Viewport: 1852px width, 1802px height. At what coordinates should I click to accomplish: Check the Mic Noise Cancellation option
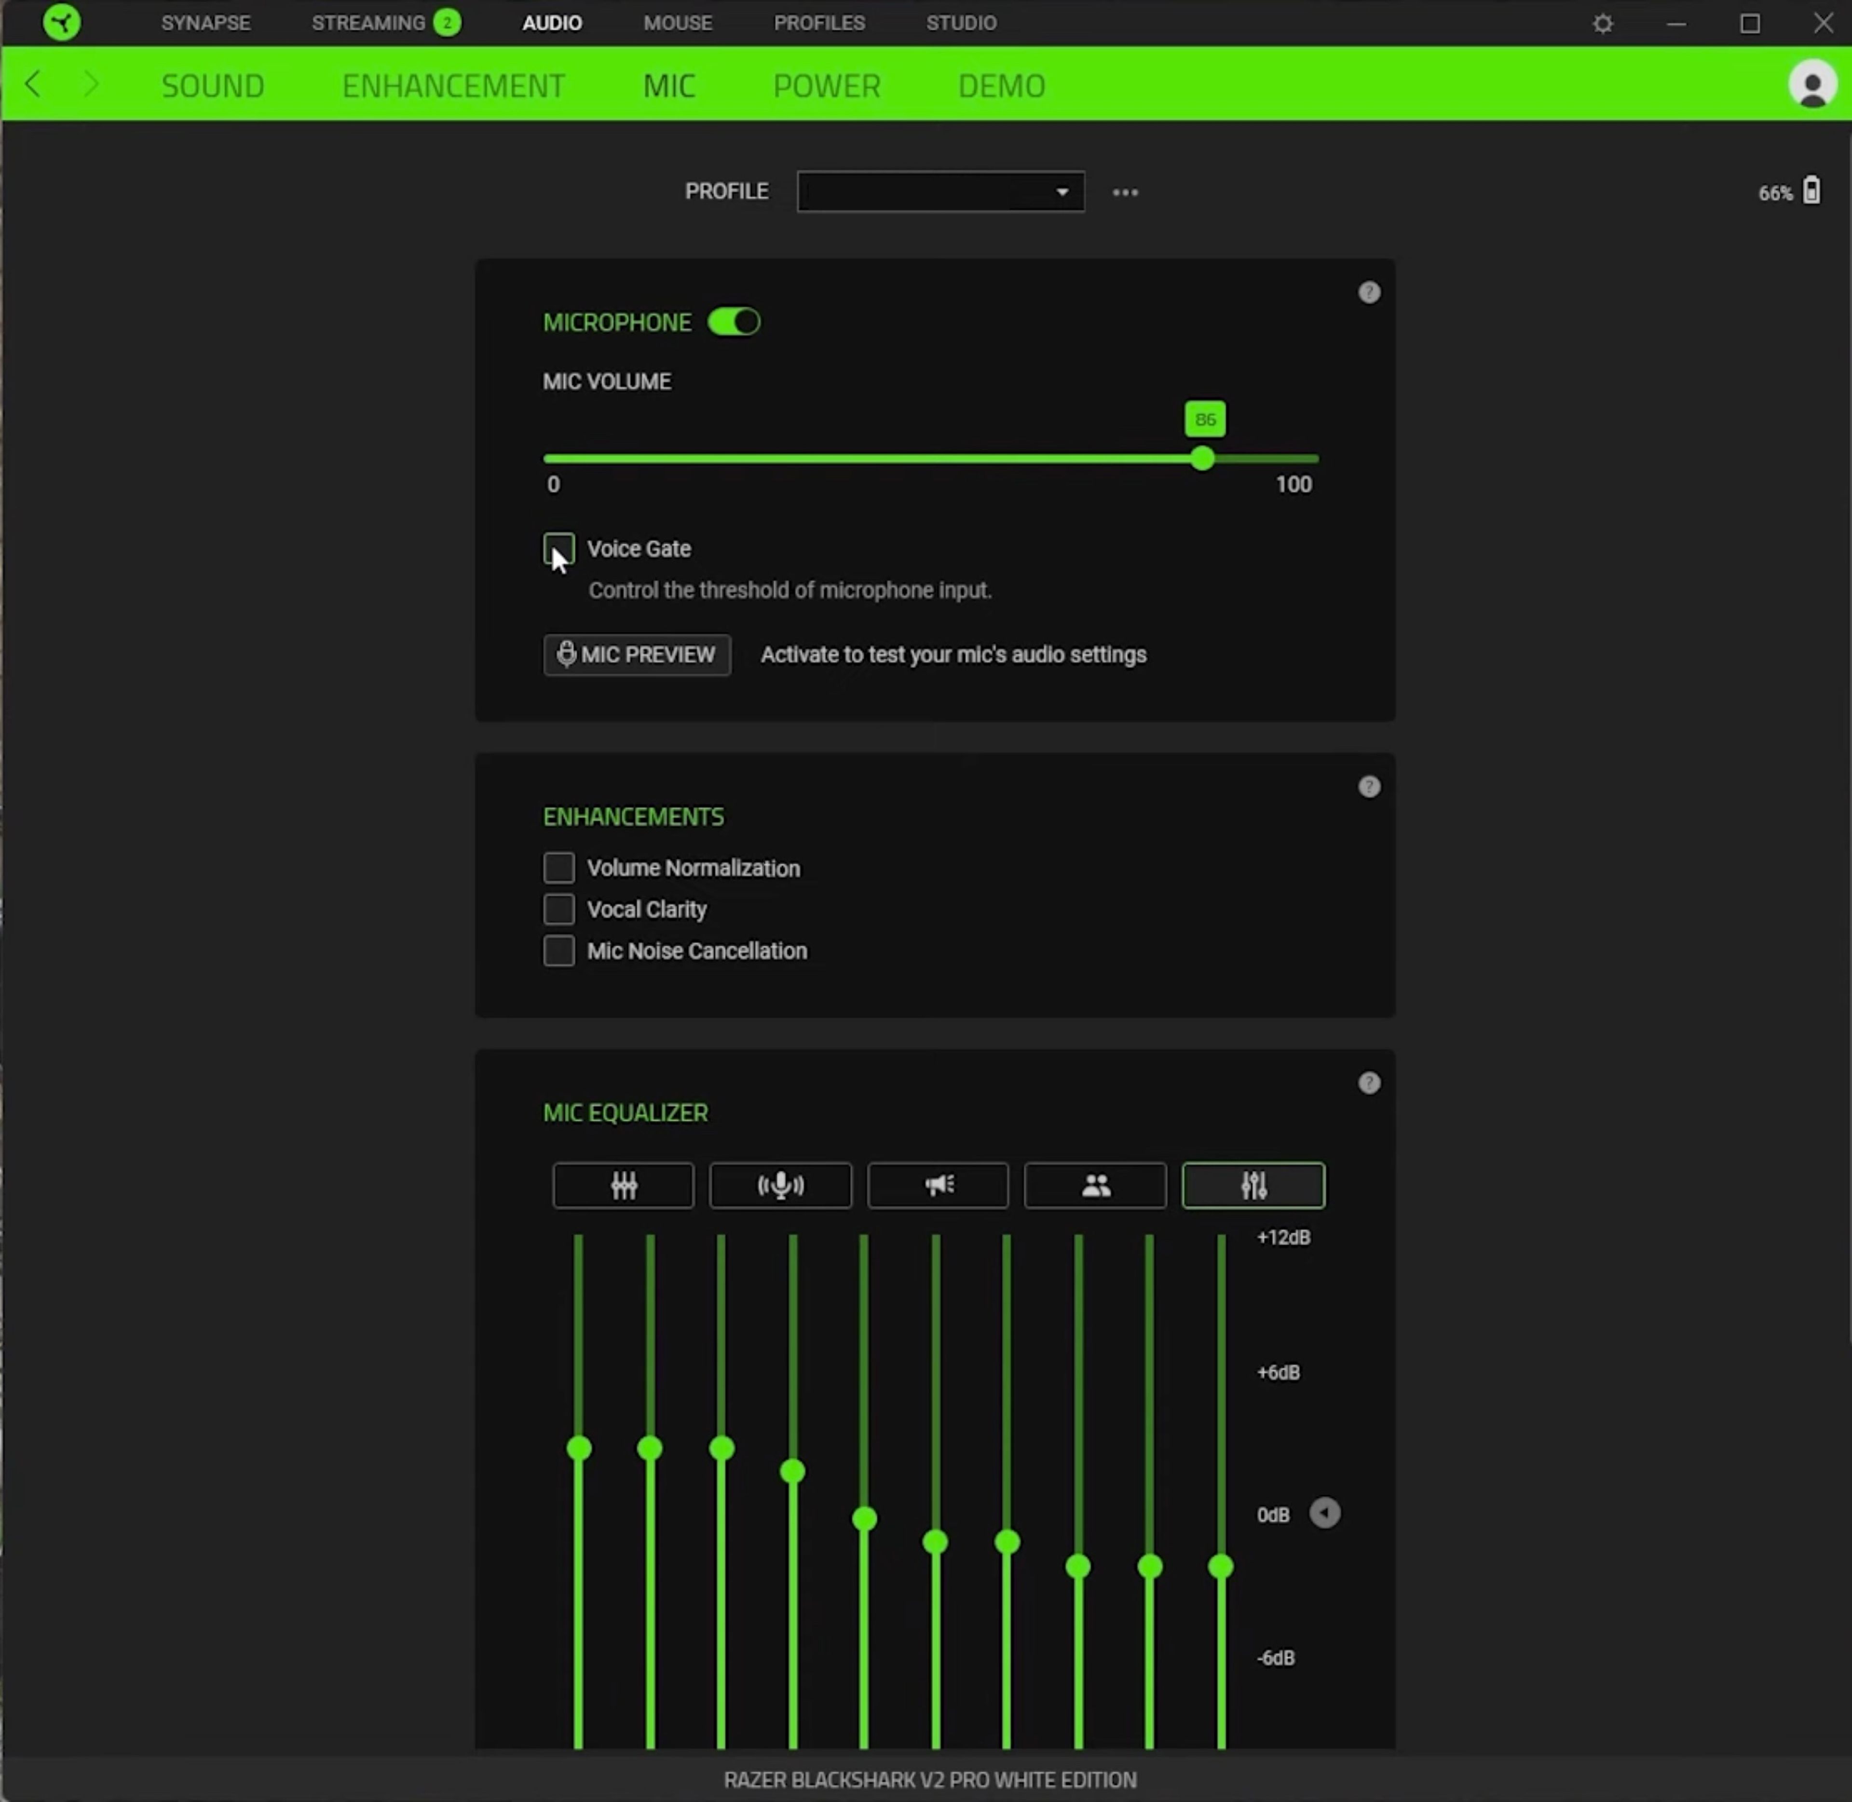pos(558,951)
